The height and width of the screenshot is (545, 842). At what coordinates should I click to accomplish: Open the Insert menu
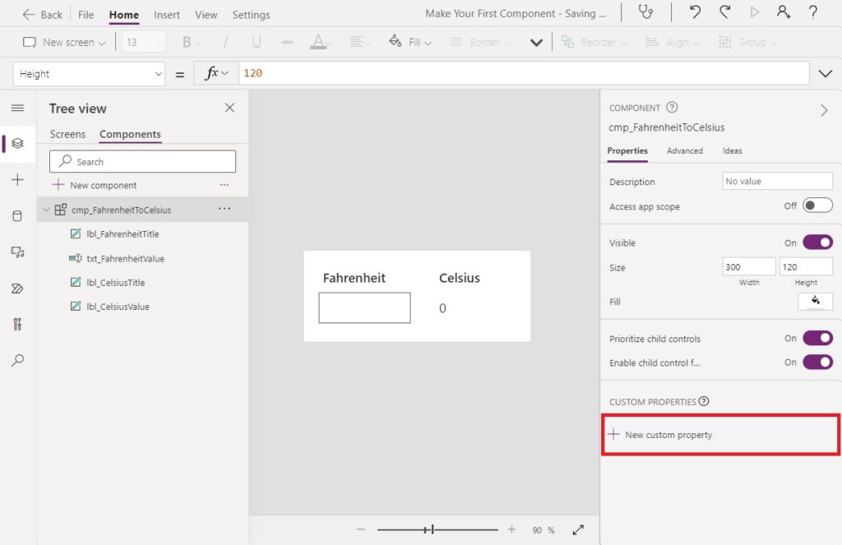click(x=166, y=15)
